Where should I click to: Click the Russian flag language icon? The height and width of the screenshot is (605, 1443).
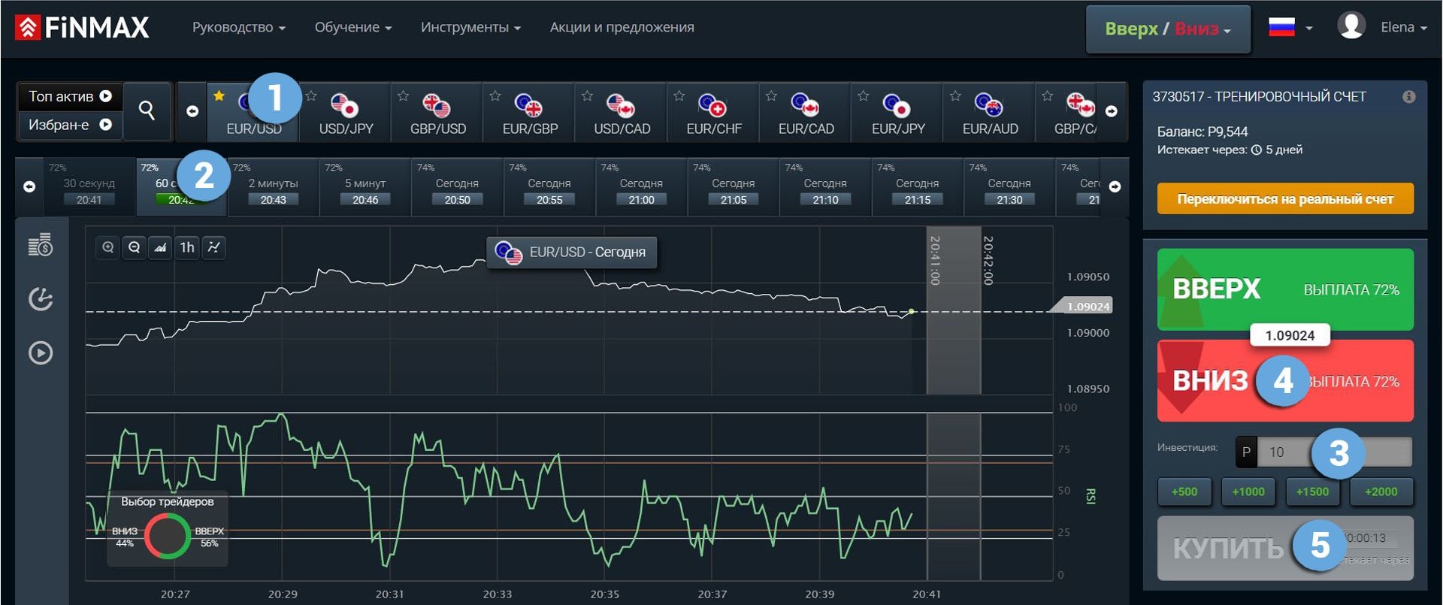coord(1281,27)
